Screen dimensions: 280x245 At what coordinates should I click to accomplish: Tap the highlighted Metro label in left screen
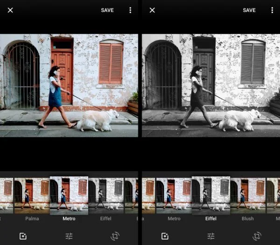click(x=69, y=219)
